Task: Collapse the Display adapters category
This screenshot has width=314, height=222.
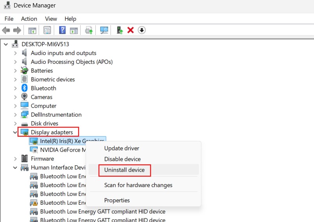Action: (x=15, y=132)
